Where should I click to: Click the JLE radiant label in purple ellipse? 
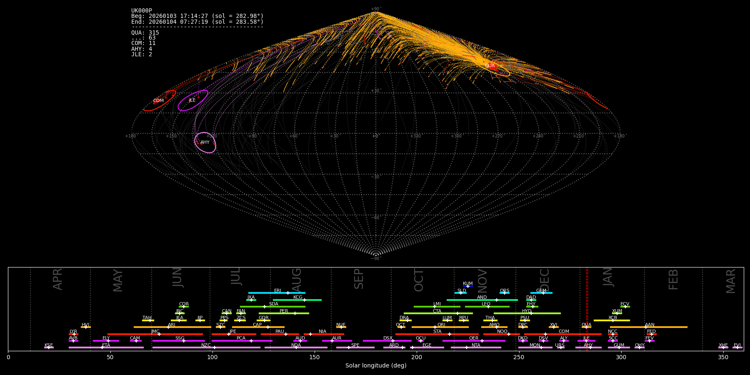point(192,100)
